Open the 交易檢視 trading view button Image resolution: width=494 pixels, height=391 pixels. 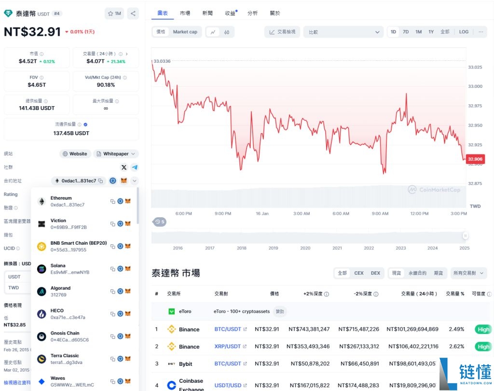pyautogui.click(x=282, y=32)
